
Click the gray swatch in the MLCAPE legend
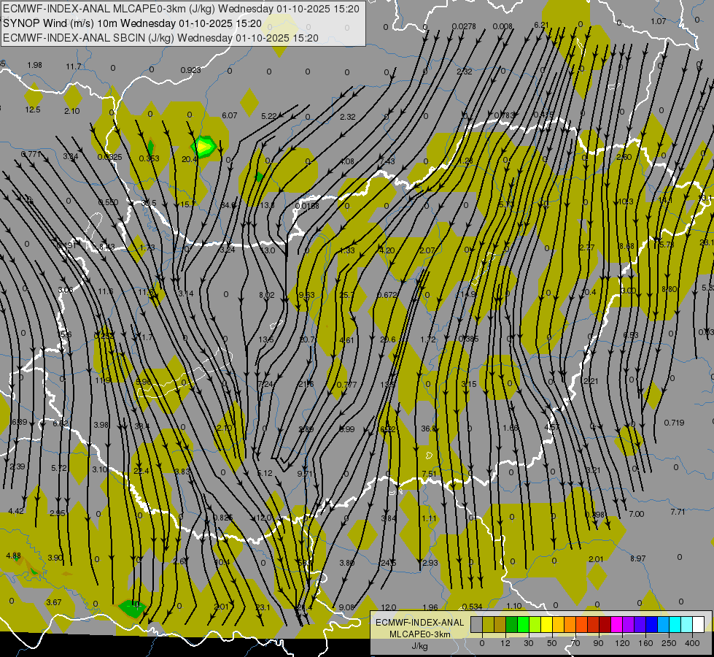[476, 624]
